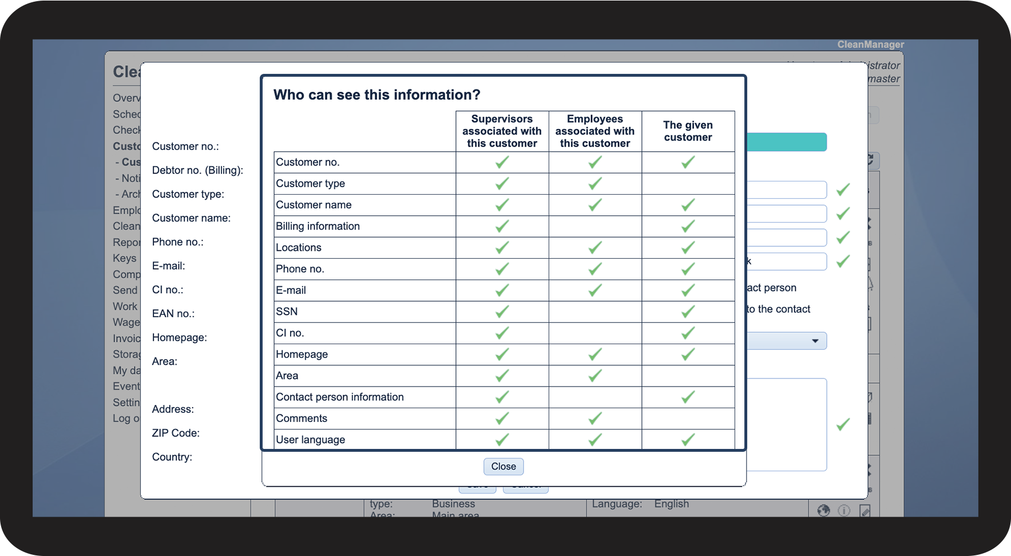Expand the dropdown below 'to the contact' text
Screen dimensions: 1011x556
click(787, 341)
